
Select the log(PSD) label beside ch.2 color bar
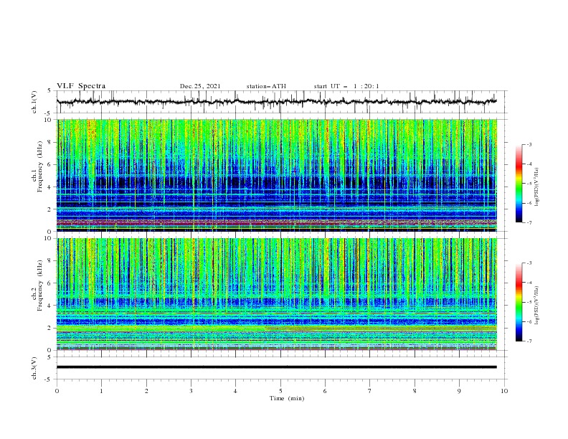click(x=538, y=305)
